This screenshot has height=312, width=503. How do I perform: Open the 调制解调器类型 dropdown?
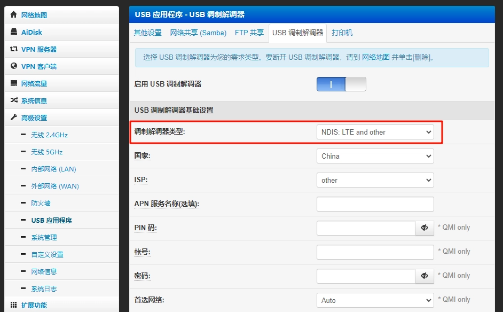point(375,132)
